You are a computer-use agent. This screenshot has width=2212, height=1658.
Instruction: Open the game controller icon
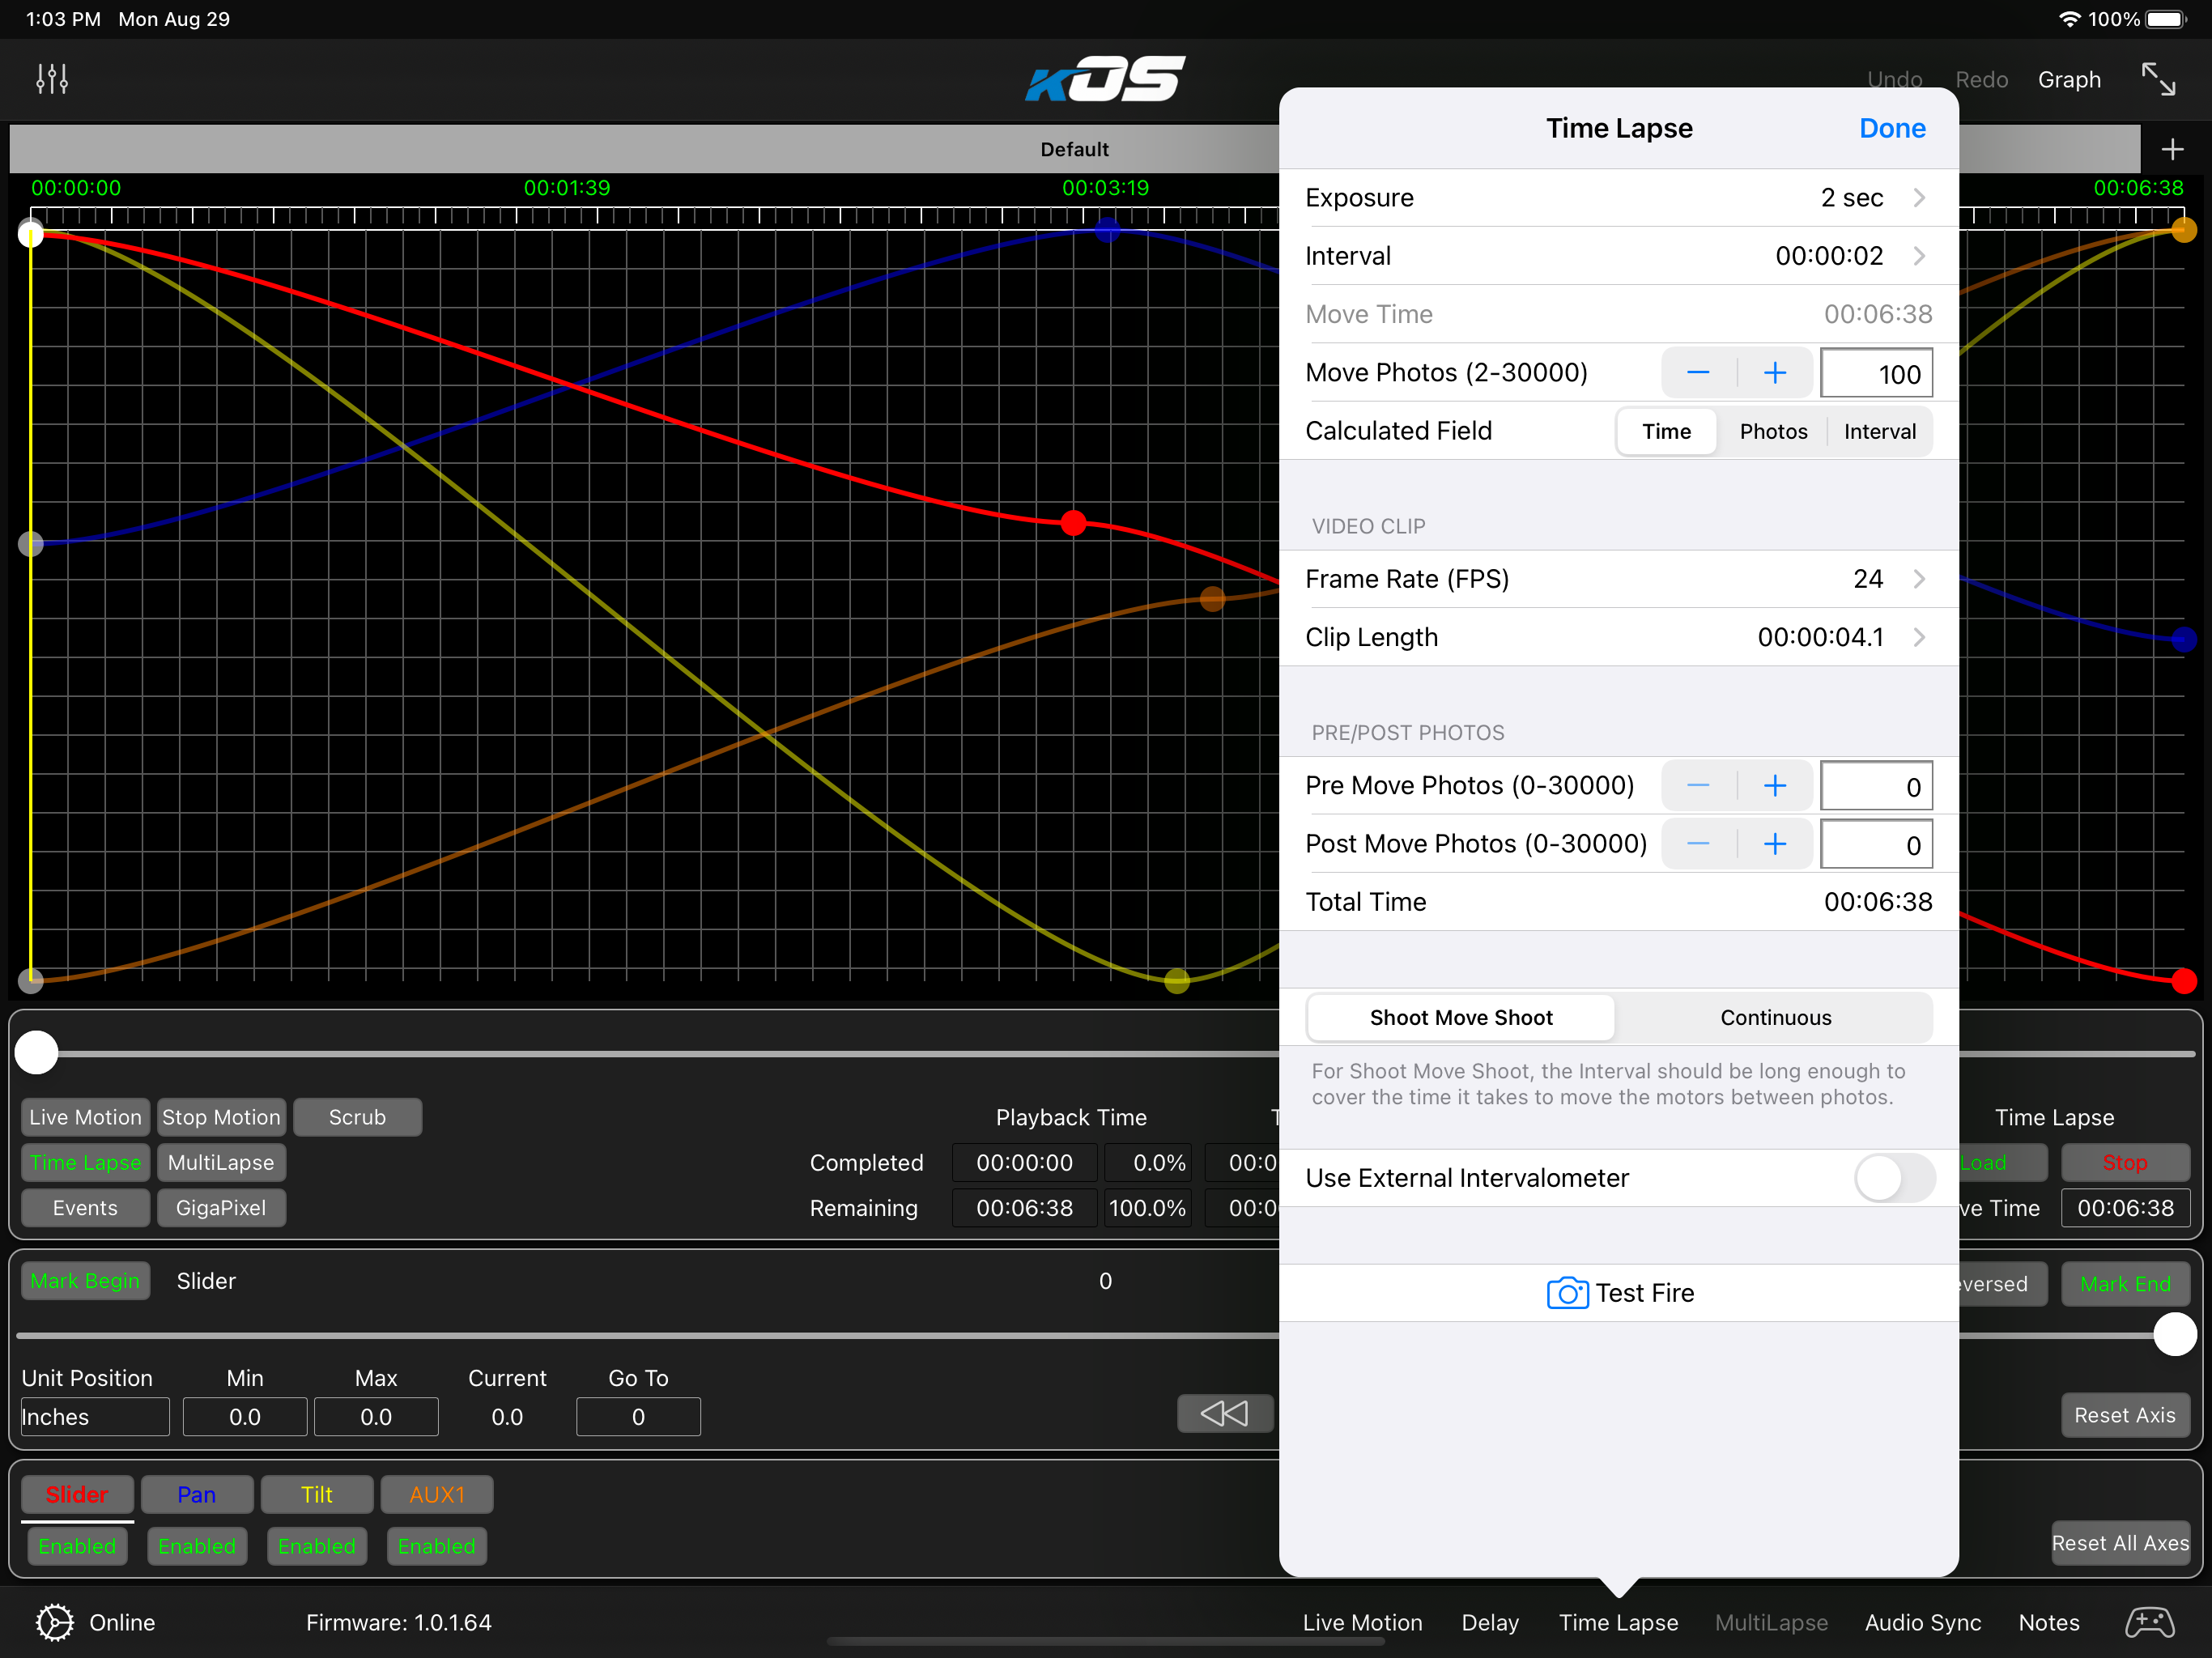[x=2148, y=1622]
